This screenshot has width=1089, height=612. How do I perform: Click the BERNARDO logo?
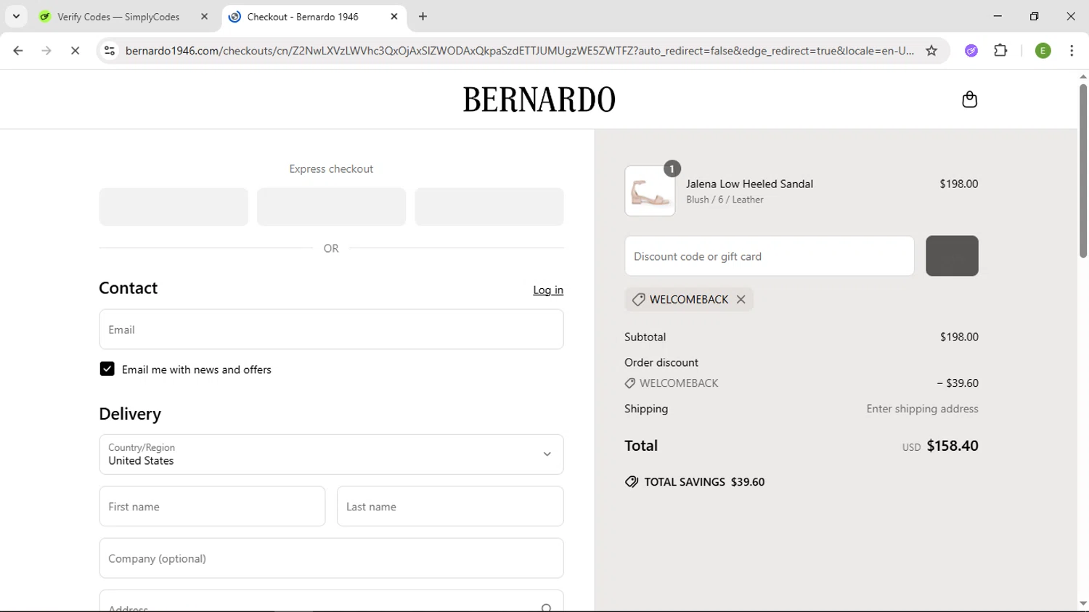pyautogui.click(x=539, y=99)
